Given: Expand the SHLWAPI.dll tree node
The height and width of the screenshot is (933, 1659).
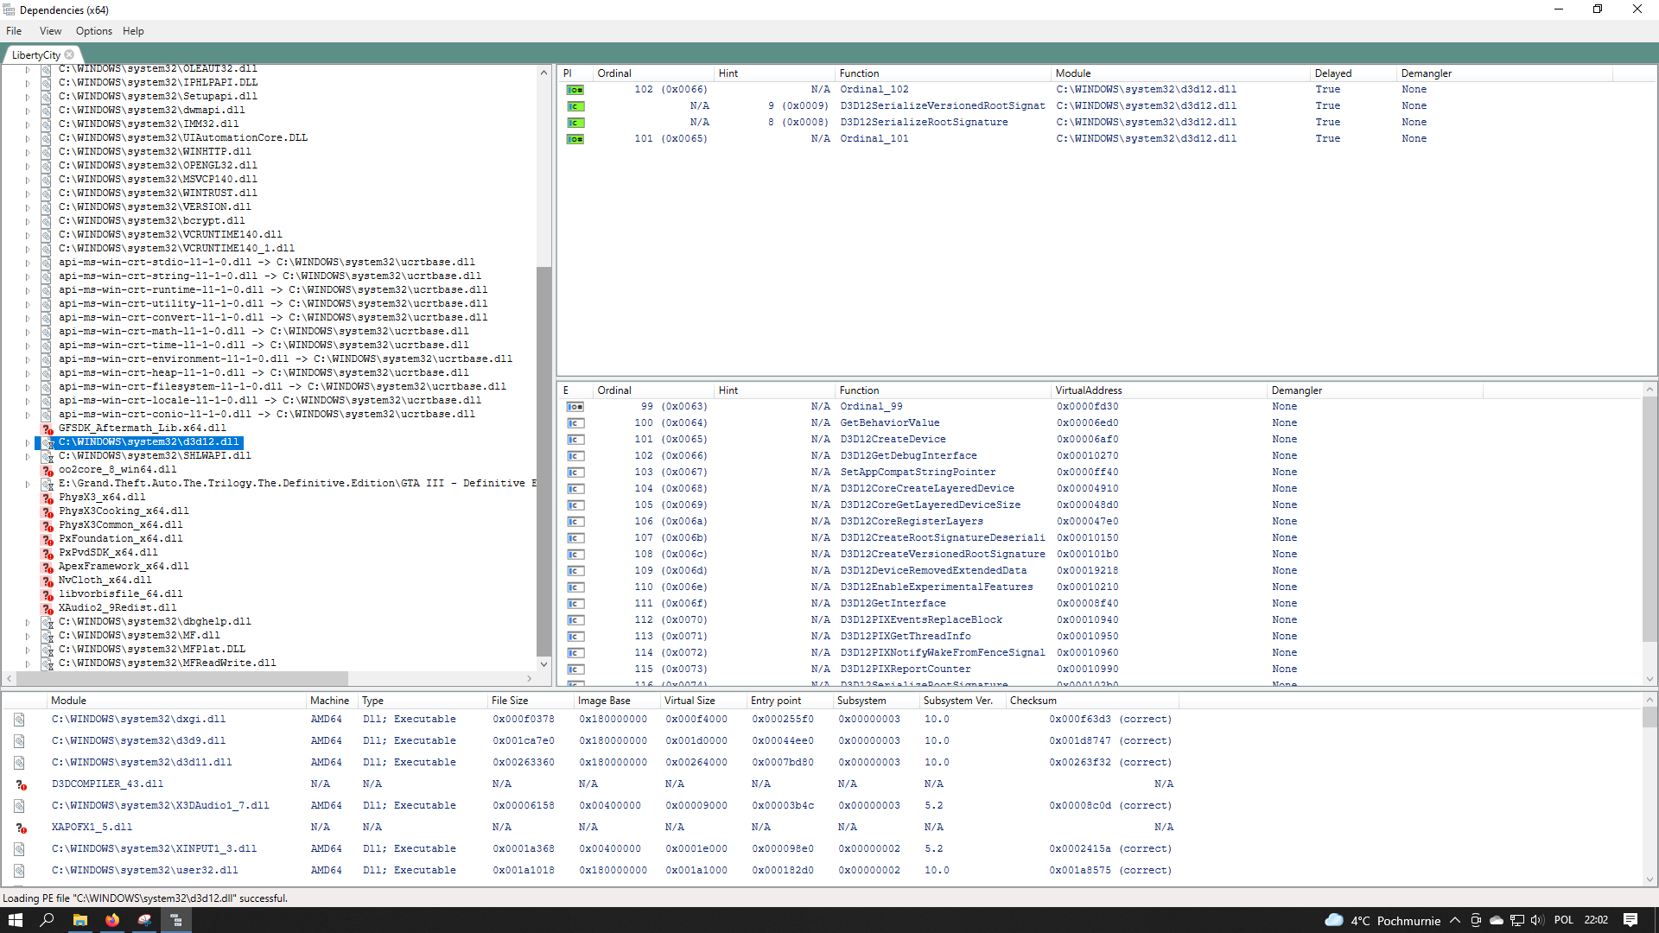Looking at the screenshot, I should pos(27,456).
